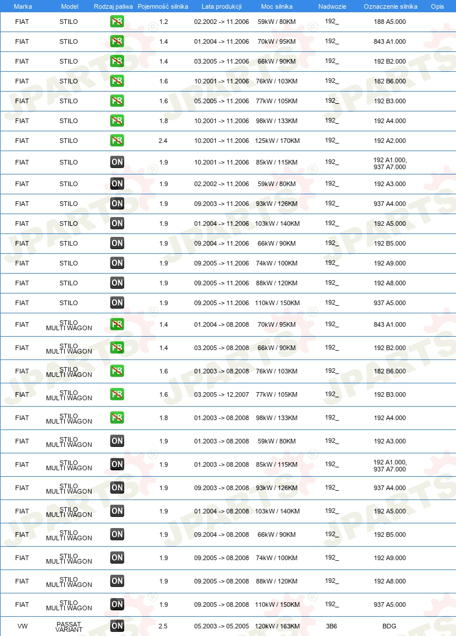The image size is (456, 636).
Task: Click the 'Marka' column header
Action: [x=23, y=6]
